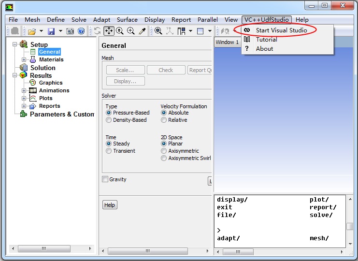The image size is (358, 261).
Task: Select Density-Based solver type
Action: pos(109,120)
